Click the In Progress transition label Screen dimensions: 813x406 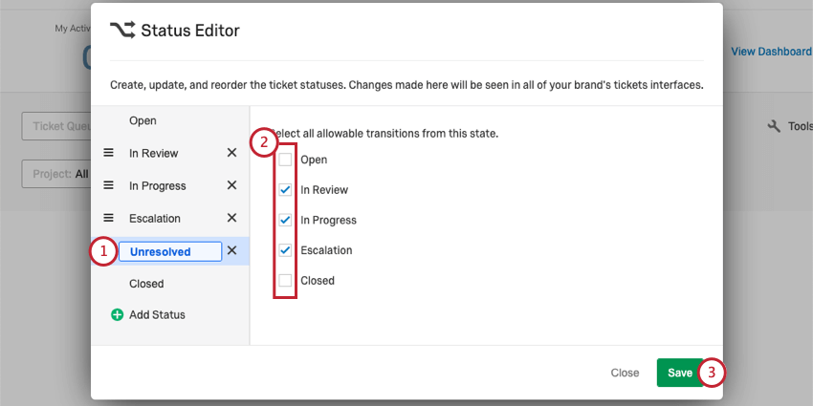pos(328,220)
